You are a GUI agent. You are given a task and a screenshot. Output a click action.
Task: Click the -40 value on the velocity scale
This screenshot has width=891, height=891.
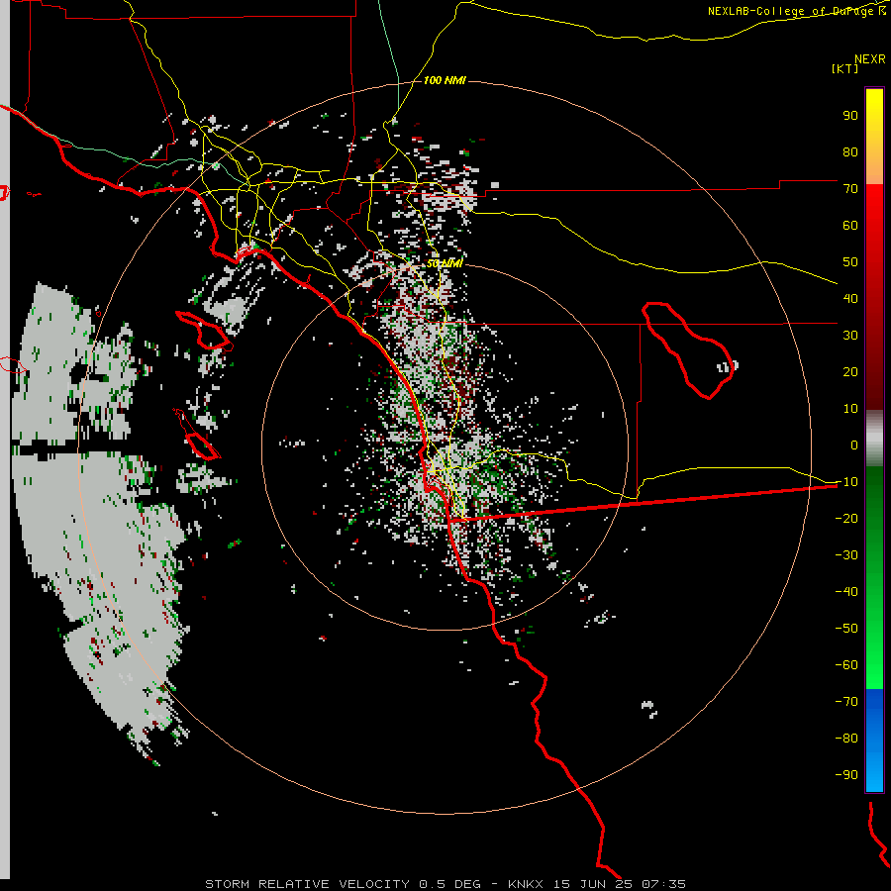[846, 592]
